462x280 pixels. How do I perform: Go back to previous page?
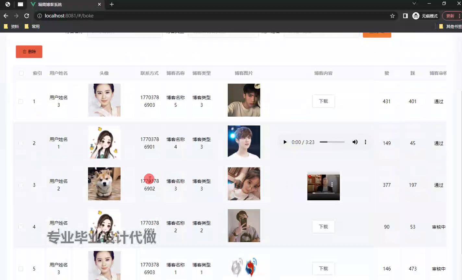6,16
